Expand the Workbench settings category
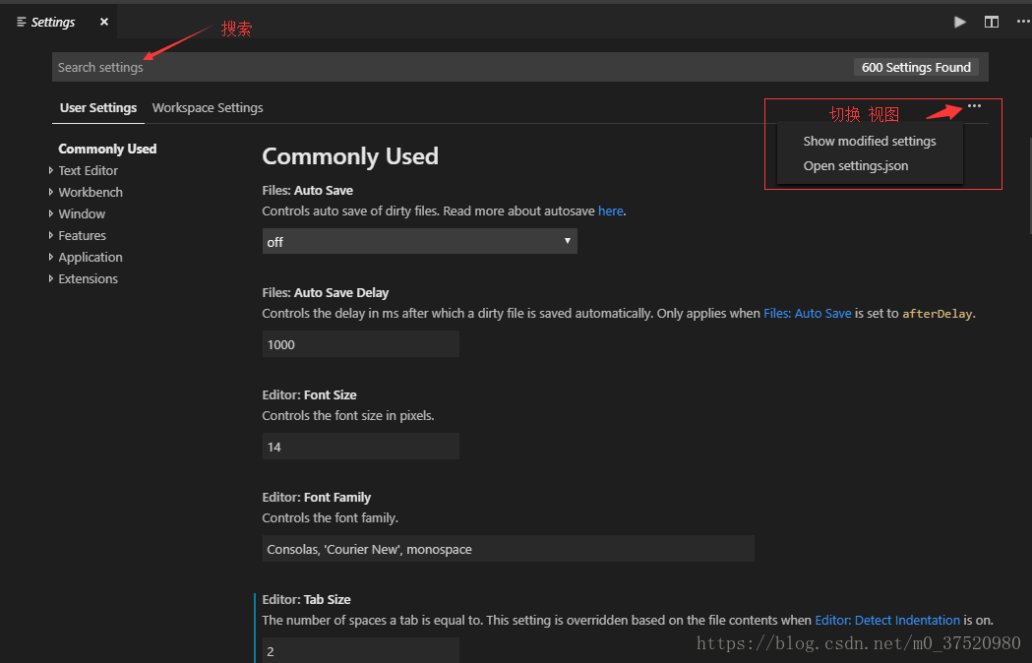The width and height of the screenshot is (1032, 663). click(x=51, y=192)
